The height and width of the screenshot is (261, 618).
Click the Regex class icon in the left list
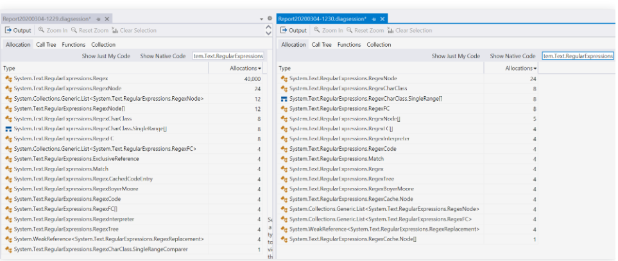point(8,78)
